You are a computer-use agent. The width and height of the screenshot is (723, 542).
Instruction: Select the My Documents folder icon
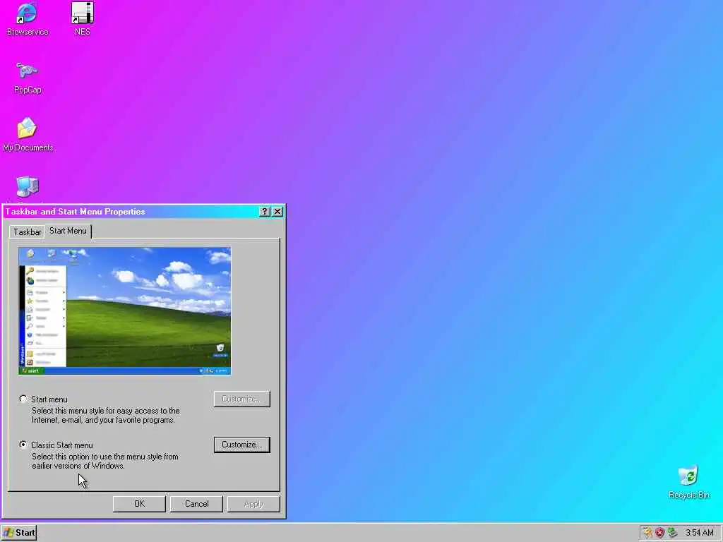27,128
